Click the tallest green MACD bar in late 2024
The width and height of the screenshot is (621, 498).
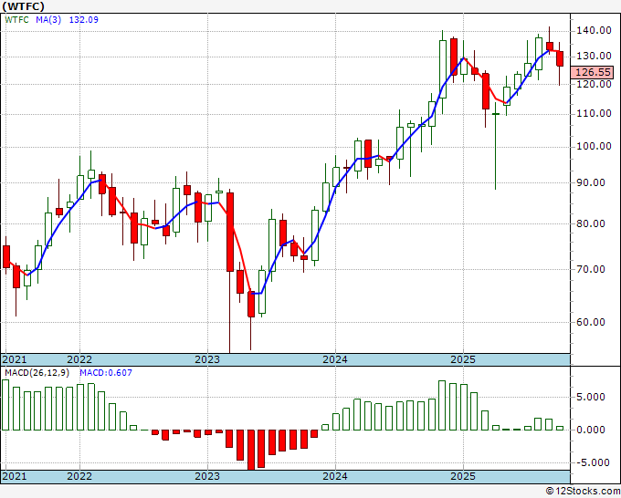442,406
